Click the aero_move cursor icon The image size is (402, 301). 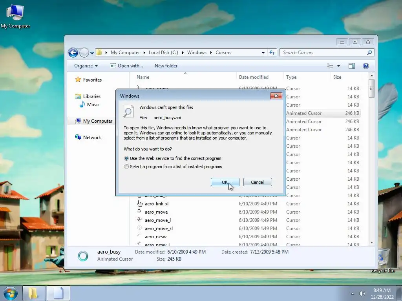(139, 211)
